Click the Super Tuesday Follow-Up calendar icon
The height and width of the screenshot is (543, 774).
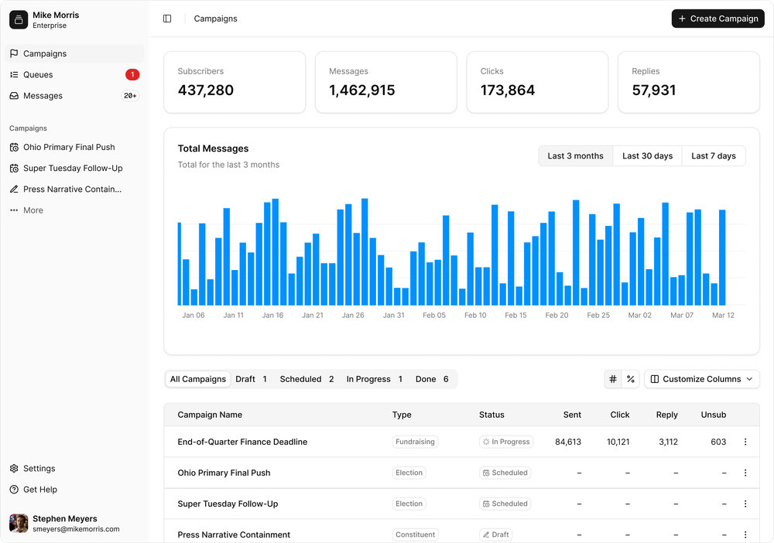[14, 168]
